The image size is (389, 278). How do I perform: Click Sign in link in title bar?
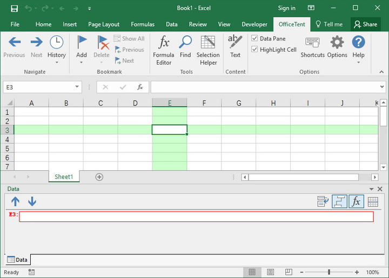(286, 8)
